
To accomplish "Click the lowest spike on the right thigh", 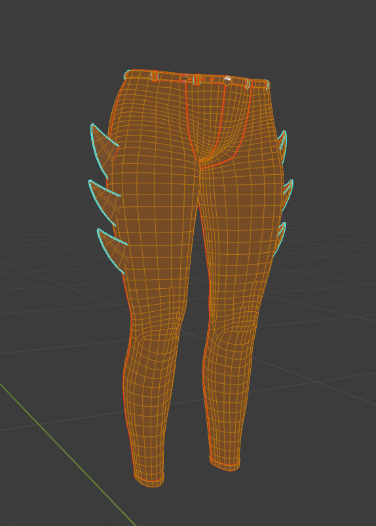I will pos(280,238).
